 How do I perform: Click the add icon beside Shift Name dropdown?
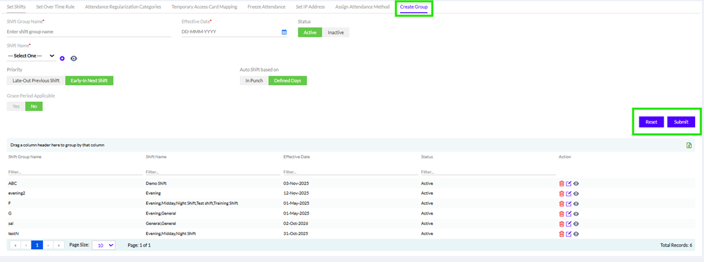tap(62, 58)
